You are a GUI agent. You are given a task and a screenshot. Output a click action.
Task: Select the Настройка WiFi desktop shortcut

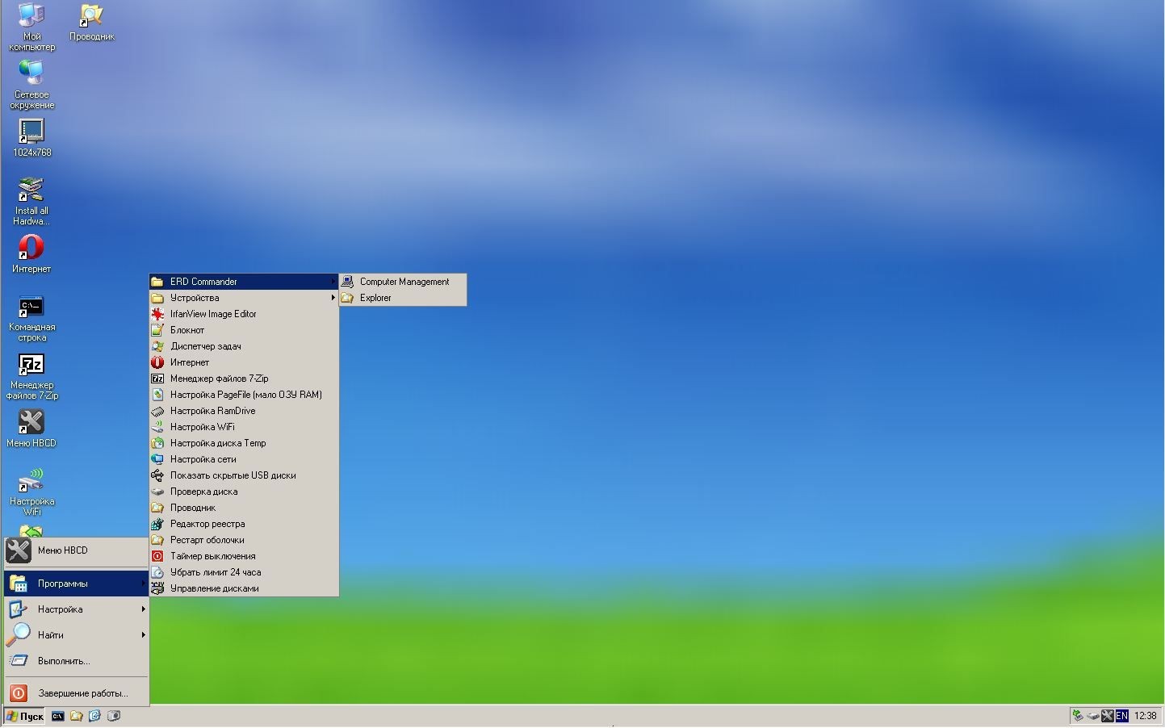31,492
